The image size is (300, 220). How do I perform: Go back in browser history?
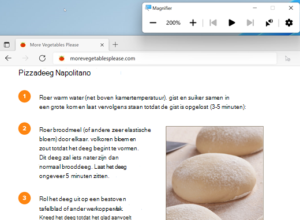(8, 58)
